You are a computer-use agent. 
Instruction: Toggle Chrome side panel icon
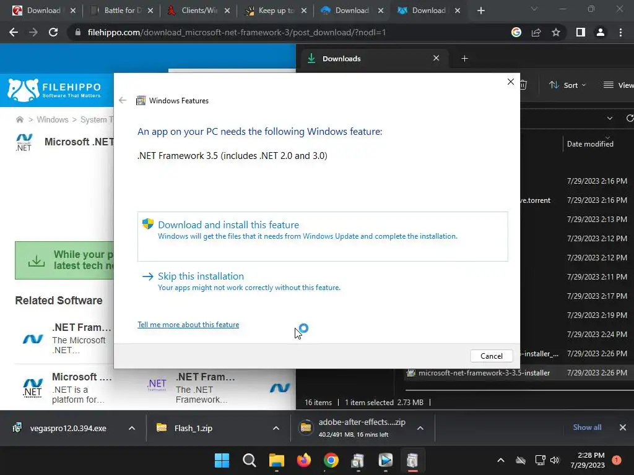[581, 32]
